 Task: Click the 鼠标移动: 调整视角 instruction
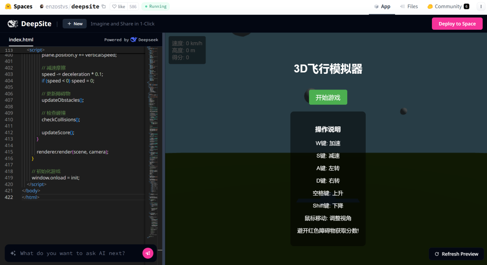click(x=328, y=218)
